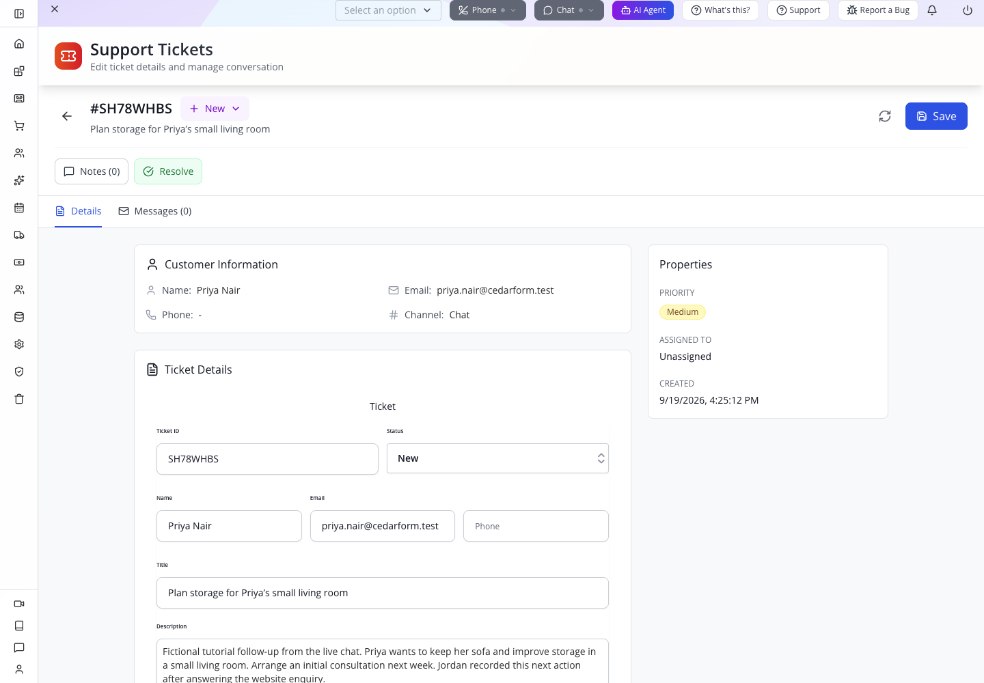The width and height of the screenshot is (984, 683).
Task: Switch to the Details tab
Action: tap(78, 211)
